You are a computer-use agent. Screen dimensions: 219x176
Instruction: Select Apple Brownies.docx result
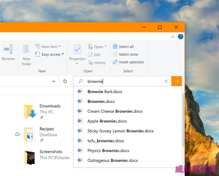[x=128, y=121]
